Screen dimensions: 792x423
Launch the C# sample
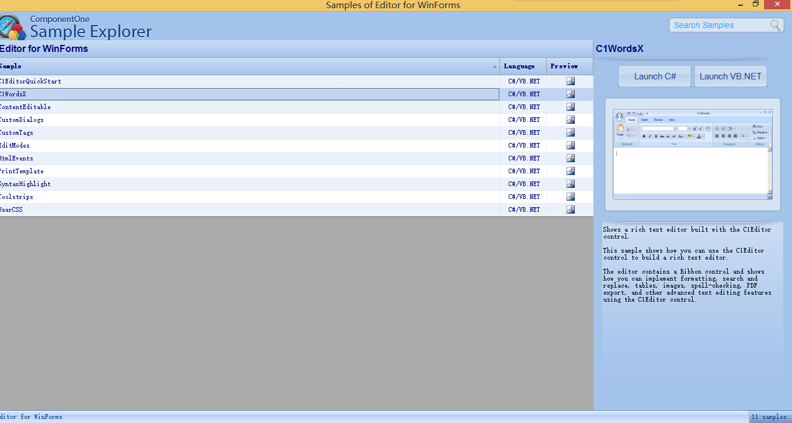[655, 76]
